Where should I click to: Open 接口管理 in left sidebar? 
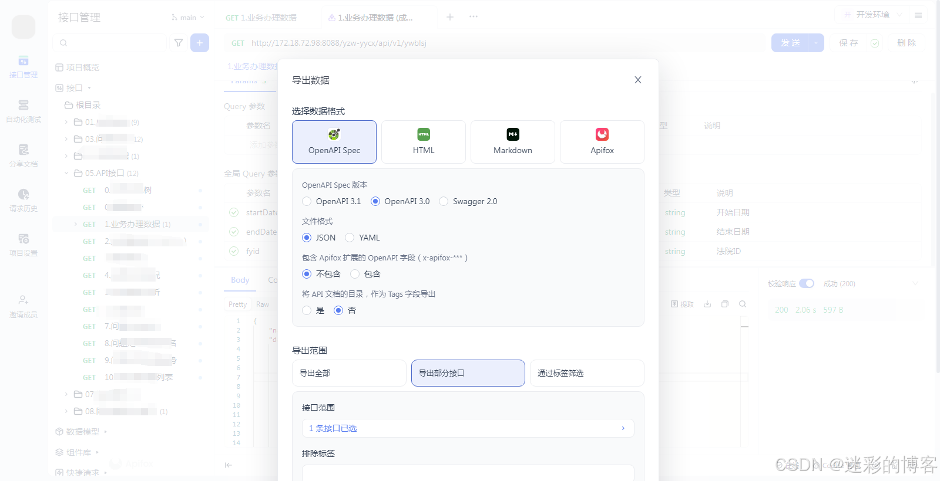(x=23, y=67)
